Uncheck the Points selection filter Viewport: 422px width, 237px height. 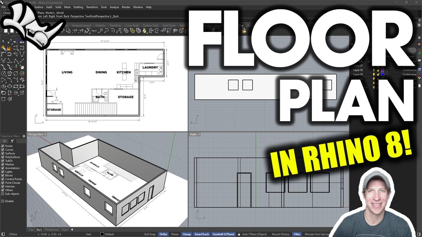point(3,146)
